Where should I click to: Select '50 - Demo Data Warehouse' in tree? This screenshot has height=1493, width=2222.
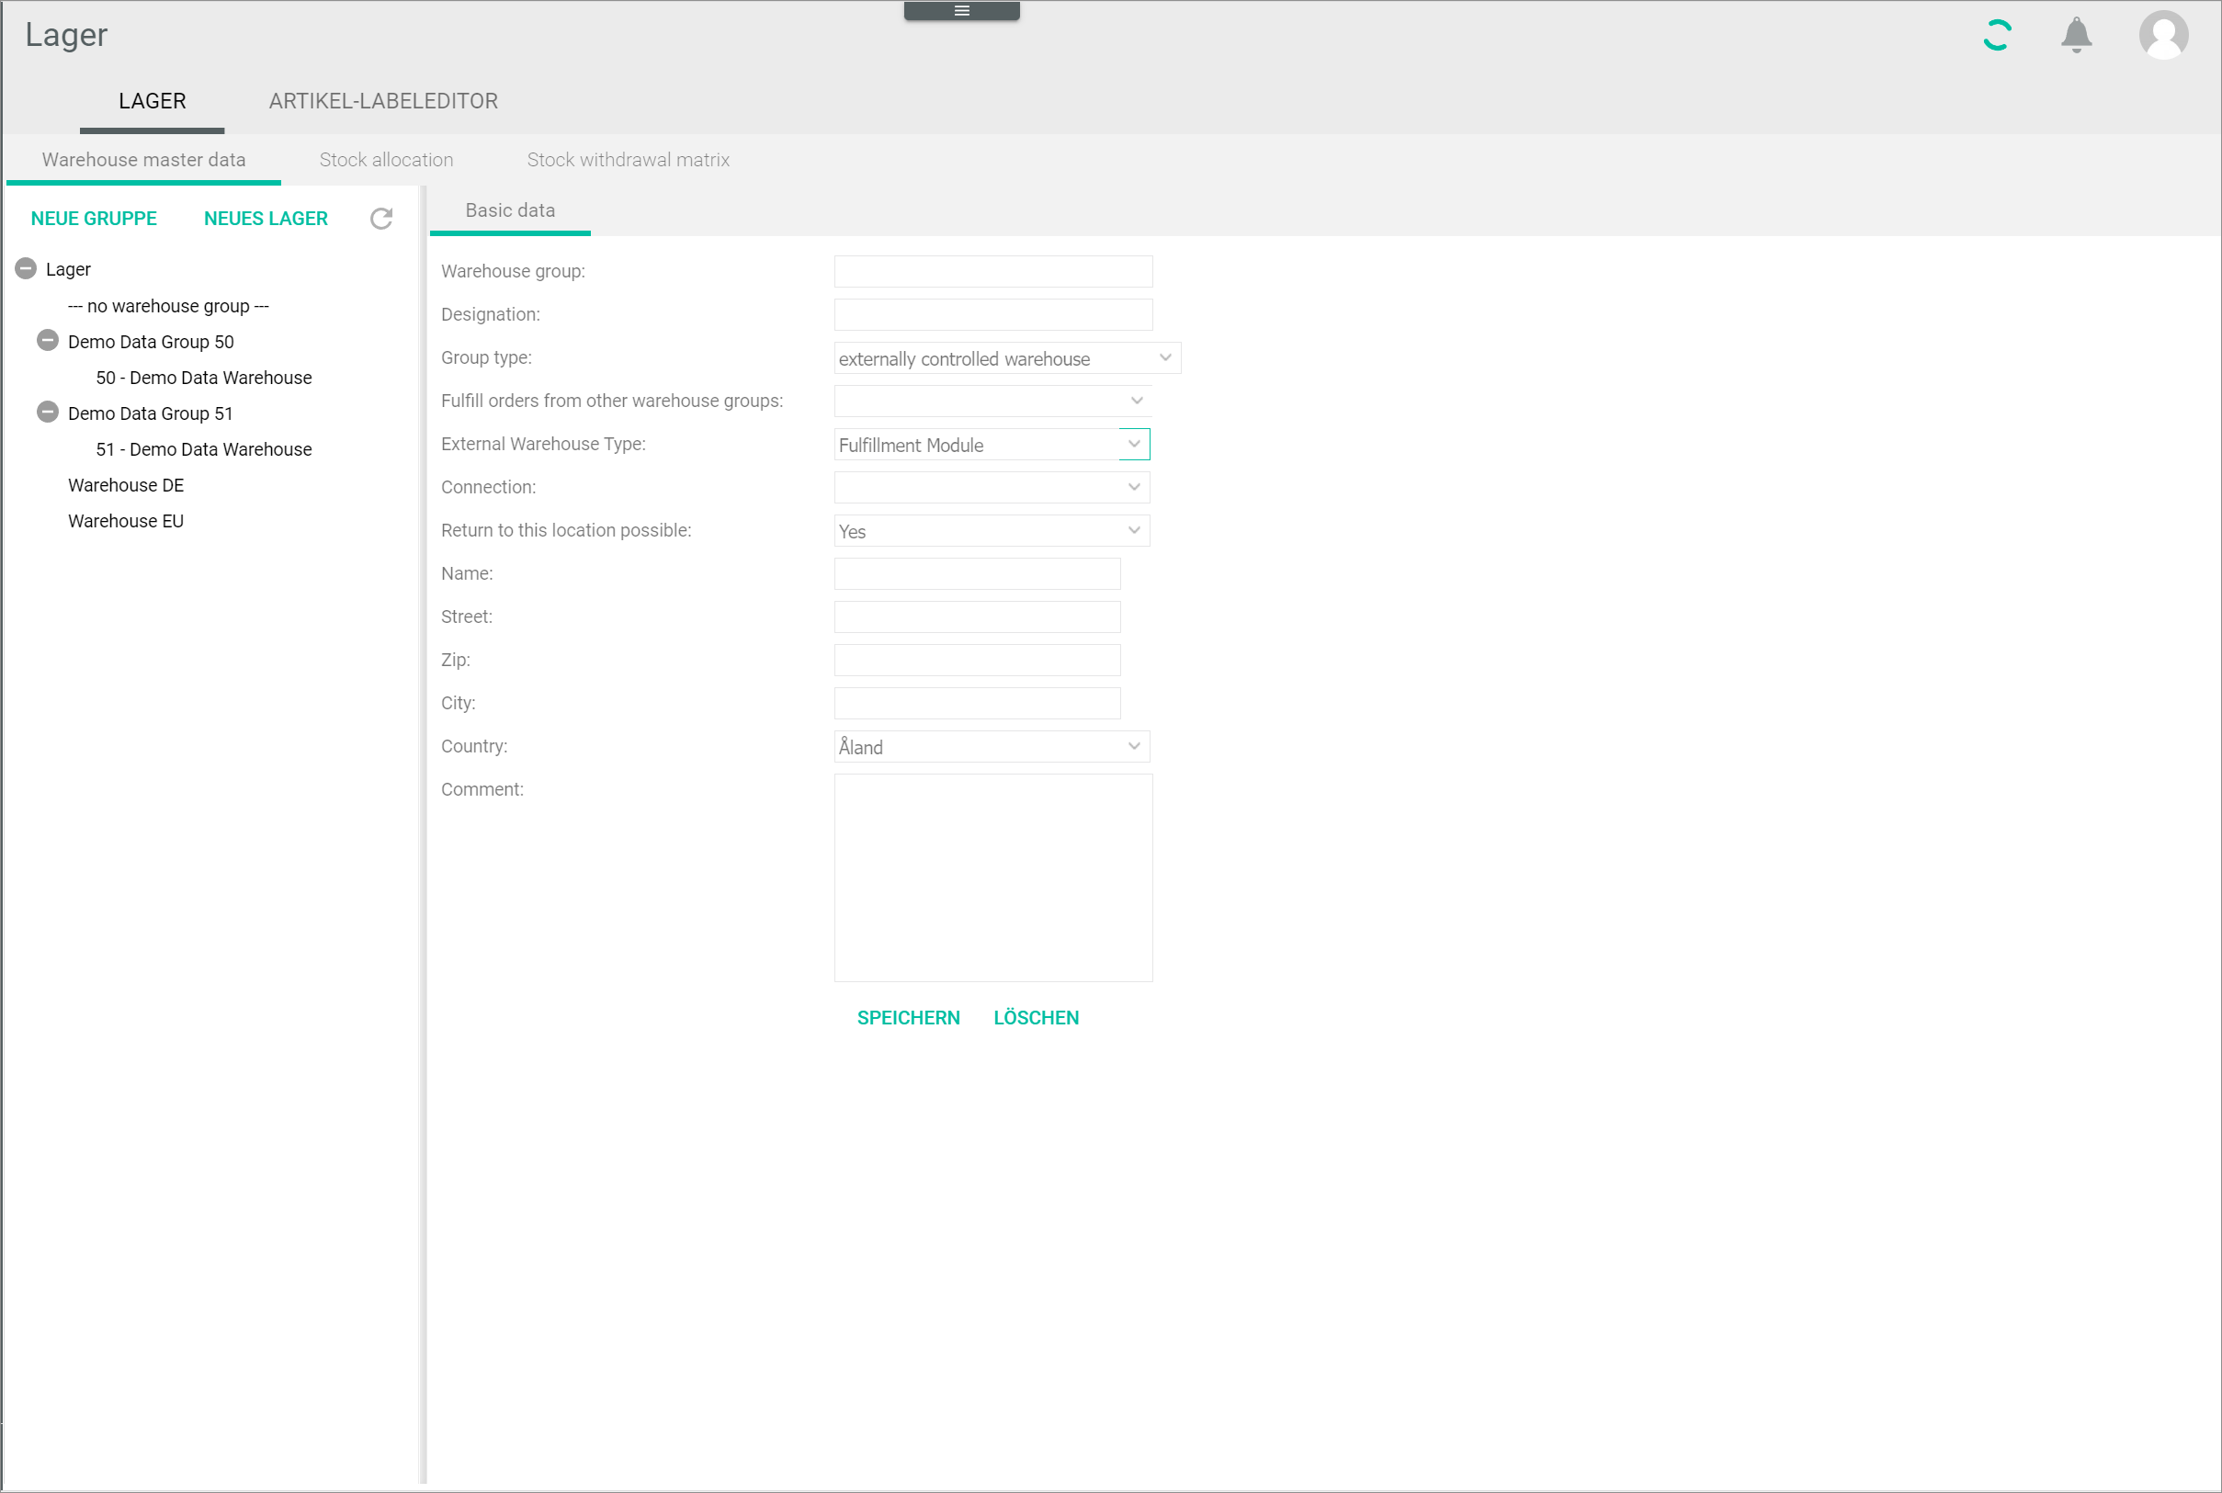point(204,378)
